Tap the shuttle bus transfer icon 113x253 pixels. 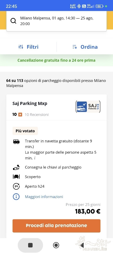pyautogui.click(x=16, y=142)
